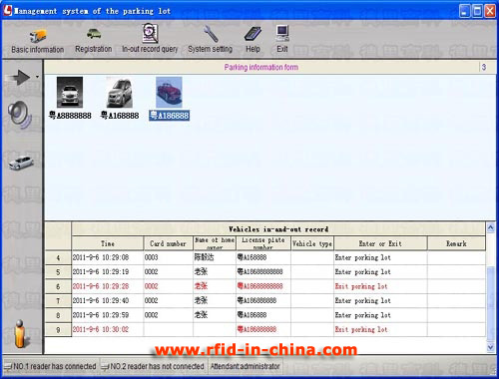
Task: Click the Card number column header
Action: 168,243
